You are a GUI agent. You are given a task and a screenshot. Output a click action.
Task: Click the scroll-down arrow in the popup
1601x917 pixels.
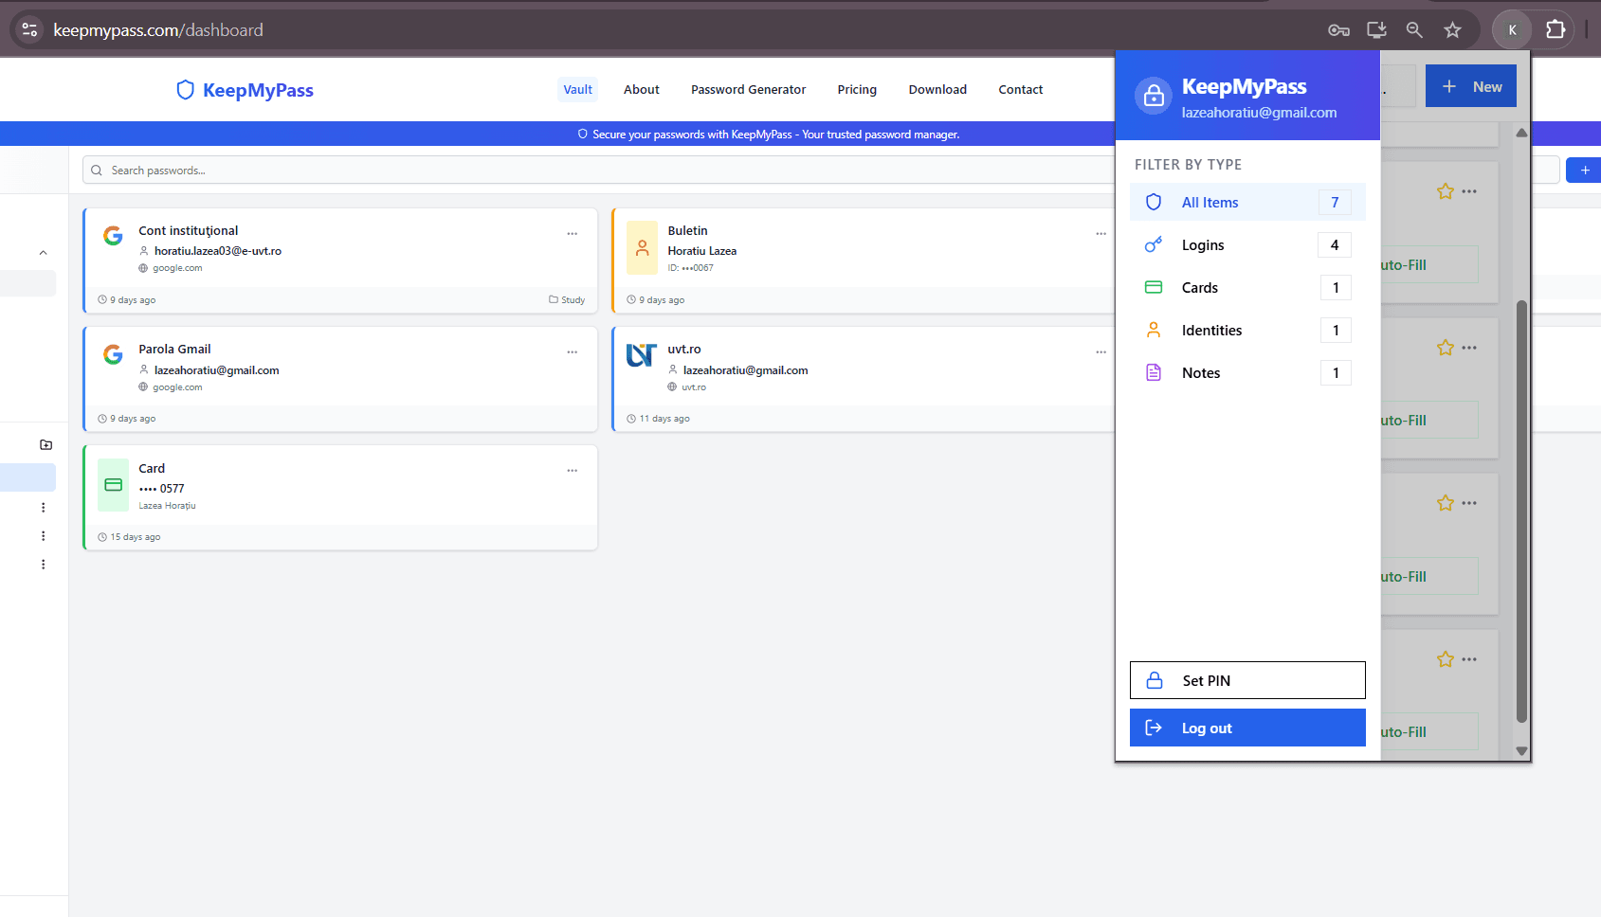[x=1521, y=751]
